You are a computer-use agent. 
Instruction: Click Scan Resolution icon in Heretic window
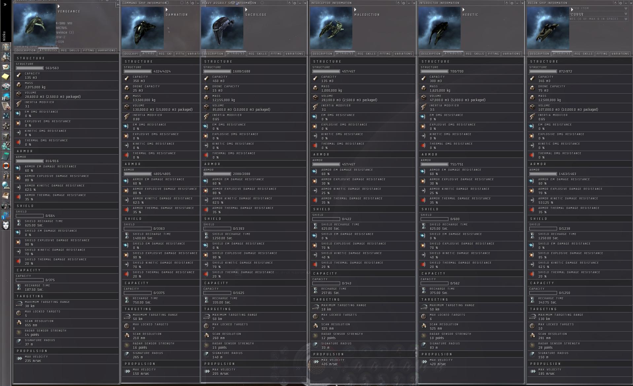point(424,326)
